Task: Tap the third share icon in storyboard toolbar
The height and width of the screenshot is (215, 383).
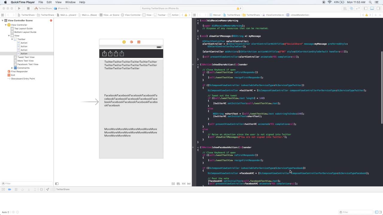Action: tap(116, 53)
